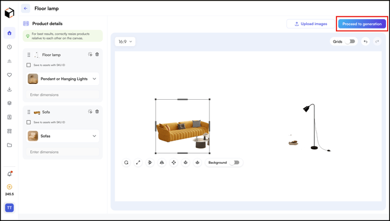Click the app cube logo
This screenshot has width=390, height=221.
tap(9, 13)
